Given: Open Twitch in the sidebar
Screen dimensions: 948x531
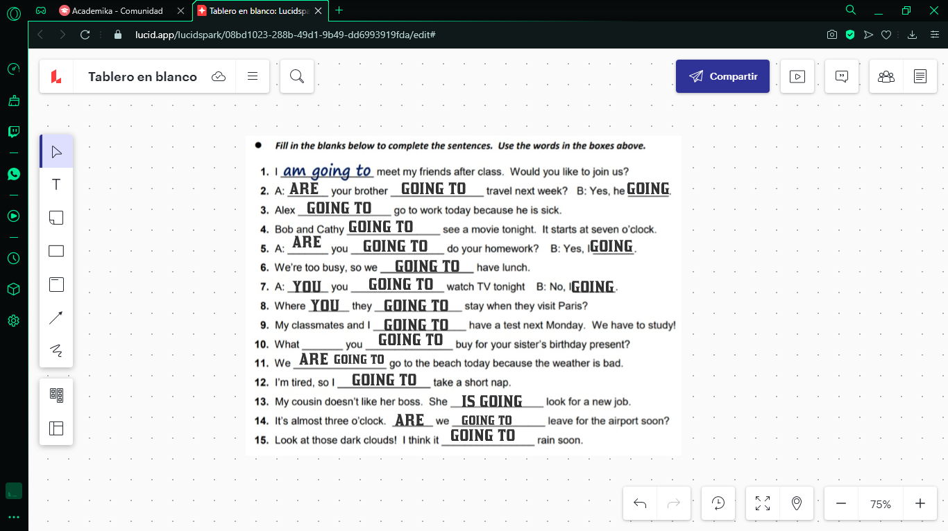Looking at the screenshot, I should click(x=14, y=132).
